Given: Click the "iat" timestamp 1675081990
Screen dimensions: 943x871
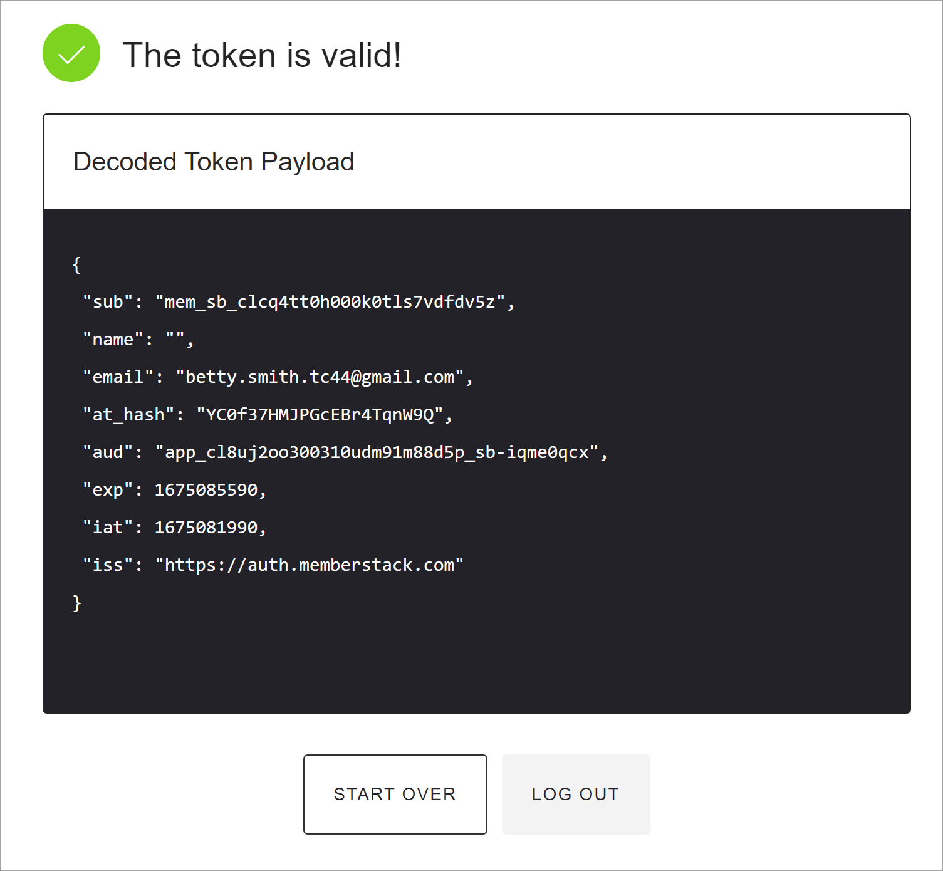Looking at the screenshot, I should pos(206,528).
